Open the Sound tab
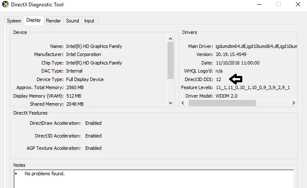Screen dimensions: 307x188 72,21
